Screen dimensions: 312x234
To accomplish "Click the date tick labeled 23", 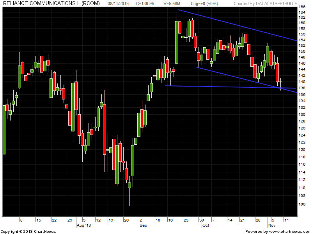I will point(186,220).
